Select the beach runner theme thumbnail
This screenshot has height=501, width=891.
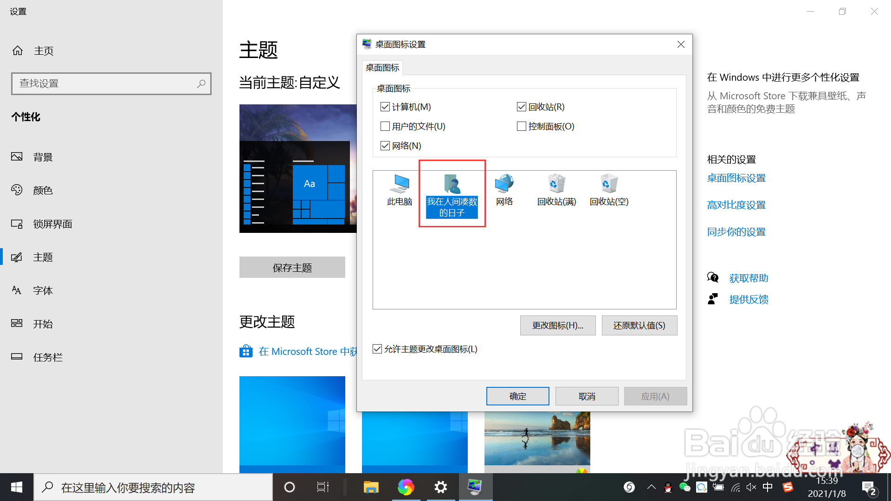click(x=537, y=438)
